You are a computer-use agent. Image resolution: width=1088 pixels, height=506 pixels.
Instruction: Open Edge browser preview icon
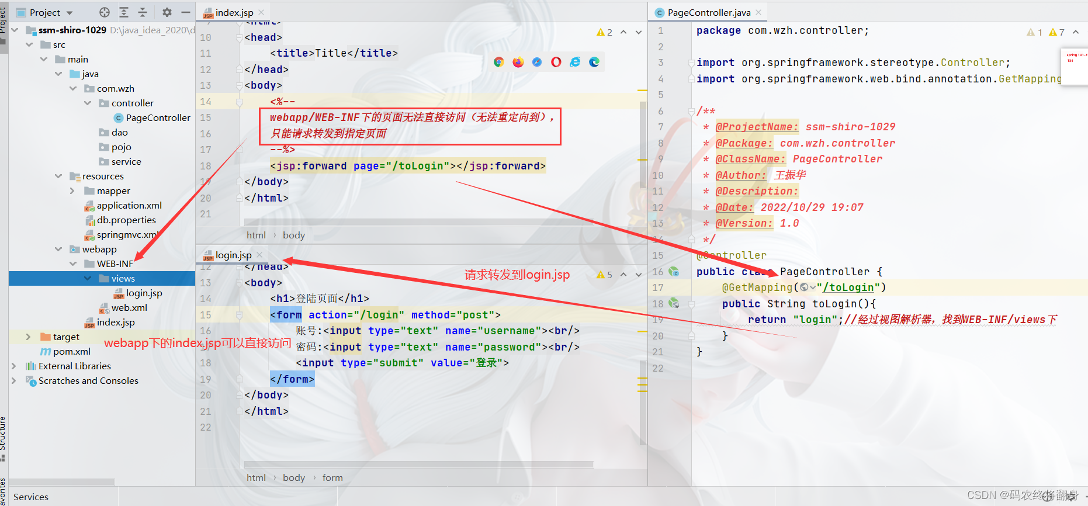tap(594, 62)
